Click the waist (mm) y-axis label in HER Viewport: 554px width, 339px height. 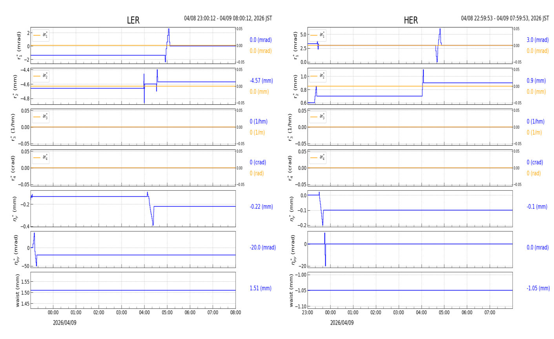click(x=292, y=290)
